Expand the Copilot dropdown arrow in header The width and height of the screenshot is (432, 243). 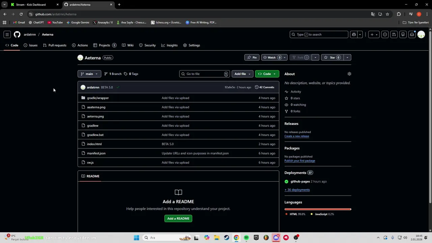click(x=360, y=34)
